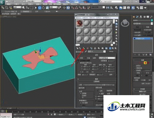Select Polygon sub-object level red square
Screen dimensions: 154x118
click(145, 63)
